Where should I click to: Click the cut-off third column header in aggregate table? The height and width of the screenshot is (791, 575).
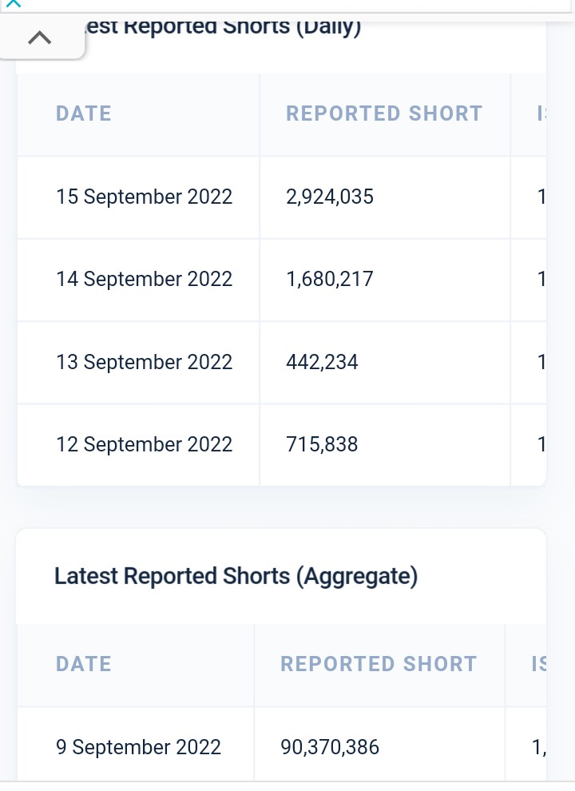point(539,664)
